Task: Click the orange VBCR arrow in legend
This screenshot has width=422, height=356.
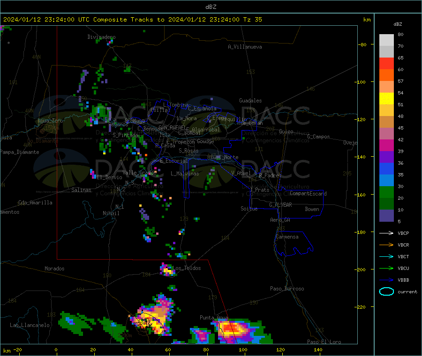Action: pos(386,245)
